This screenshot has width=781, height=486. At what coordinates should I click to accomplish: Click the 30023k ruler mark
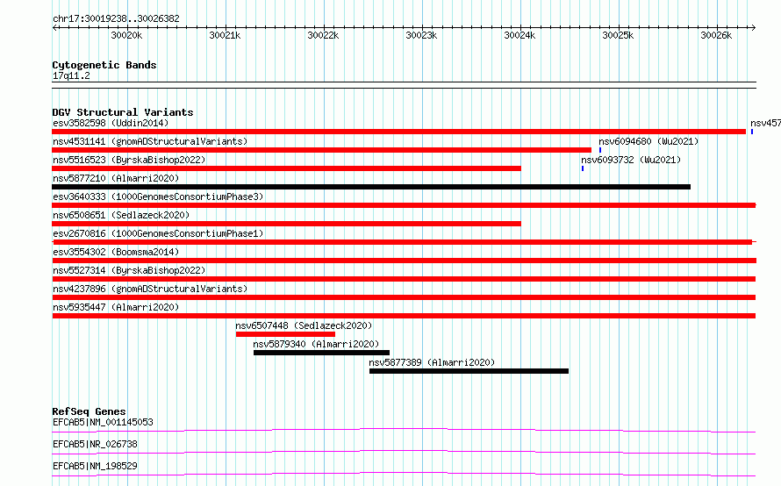(421, 35)
